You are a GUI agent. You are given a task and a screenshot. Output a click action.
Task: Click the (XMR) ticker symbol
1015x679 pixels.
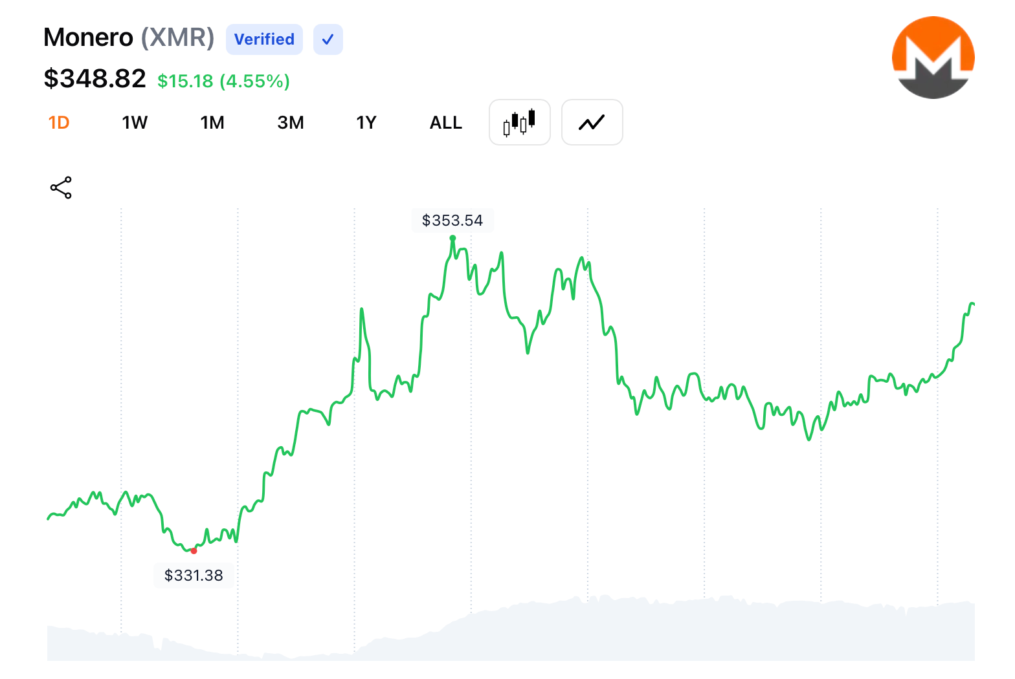177,38
